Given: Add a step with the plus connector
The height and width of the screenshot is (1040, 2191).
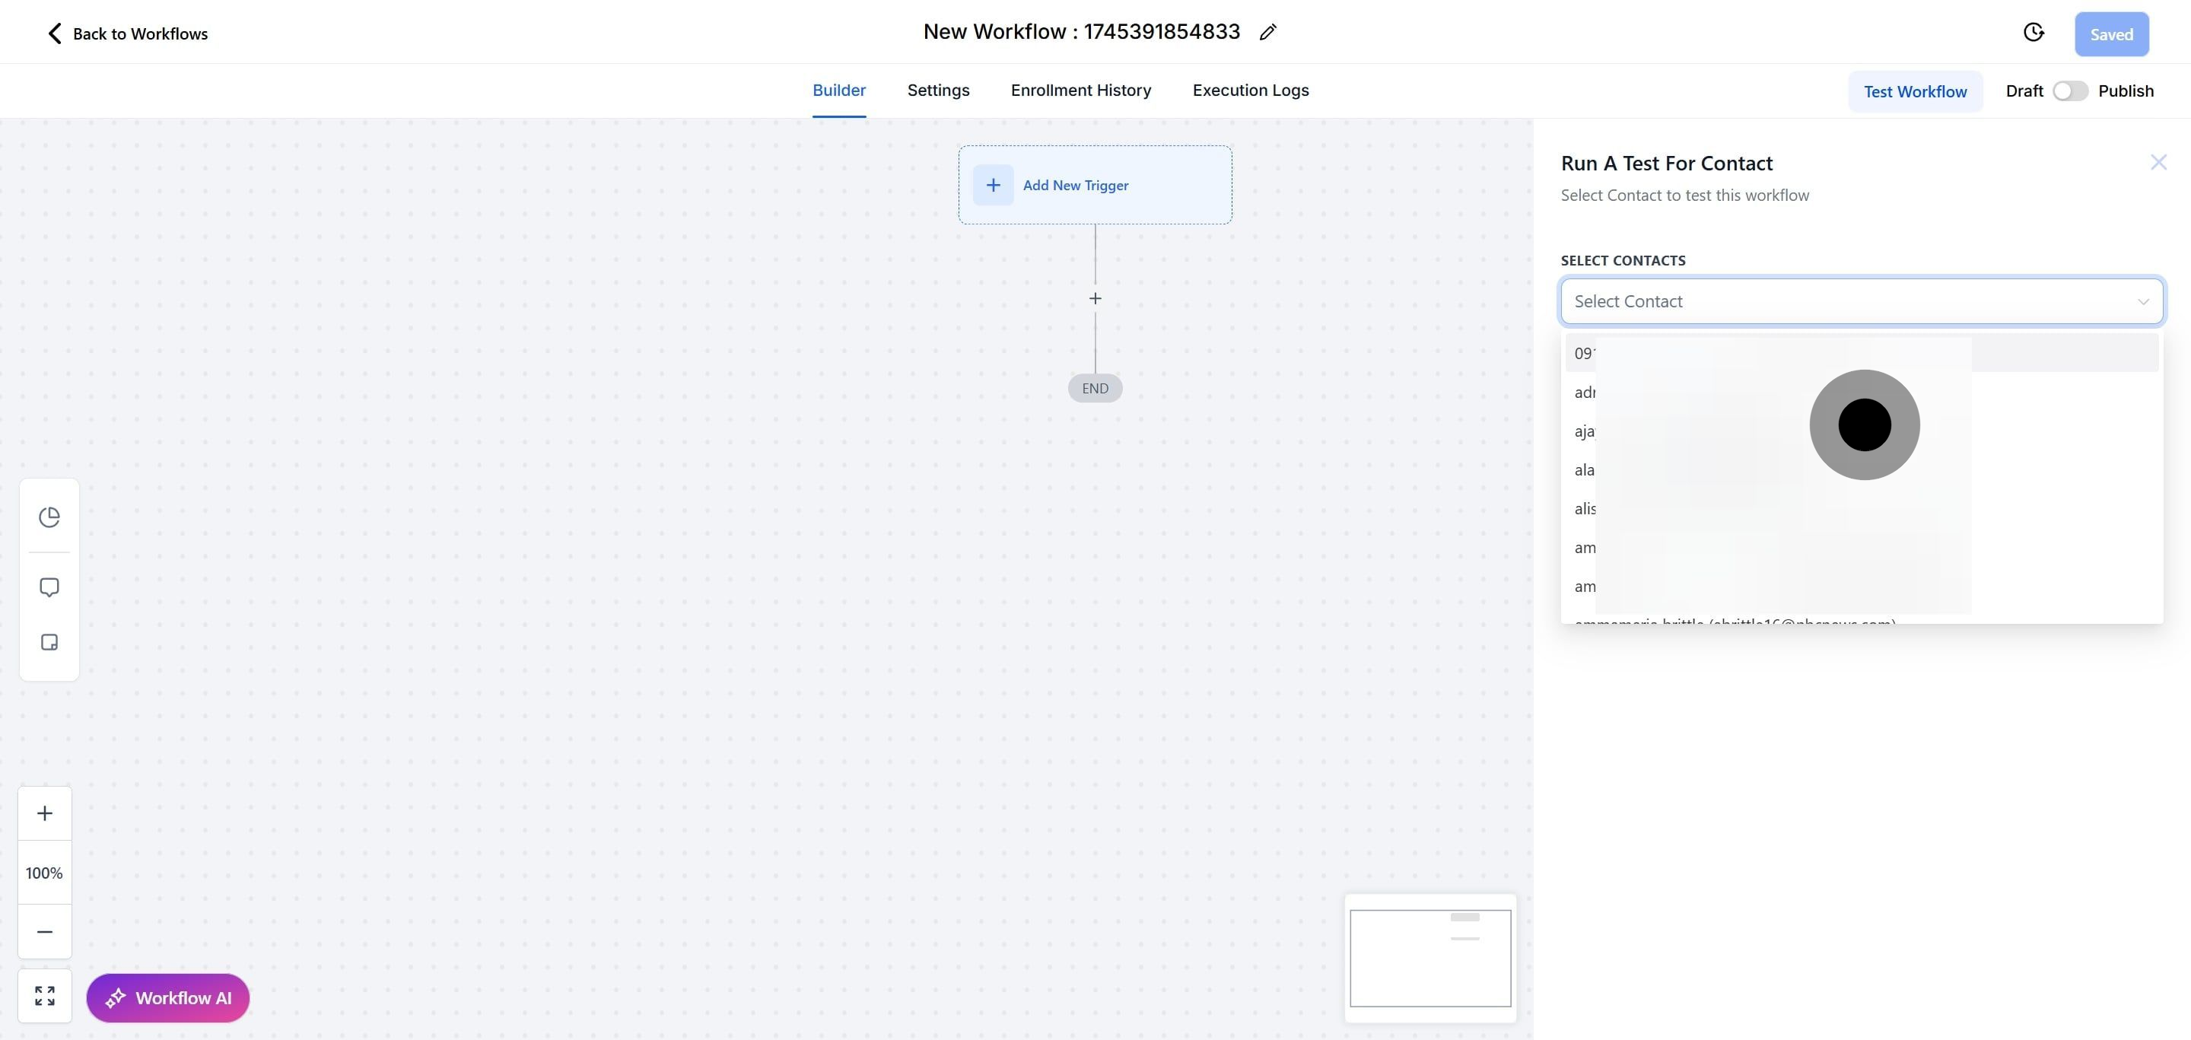Looking at the screenshot, I should pyautogui.click(x=1095, y=298).
